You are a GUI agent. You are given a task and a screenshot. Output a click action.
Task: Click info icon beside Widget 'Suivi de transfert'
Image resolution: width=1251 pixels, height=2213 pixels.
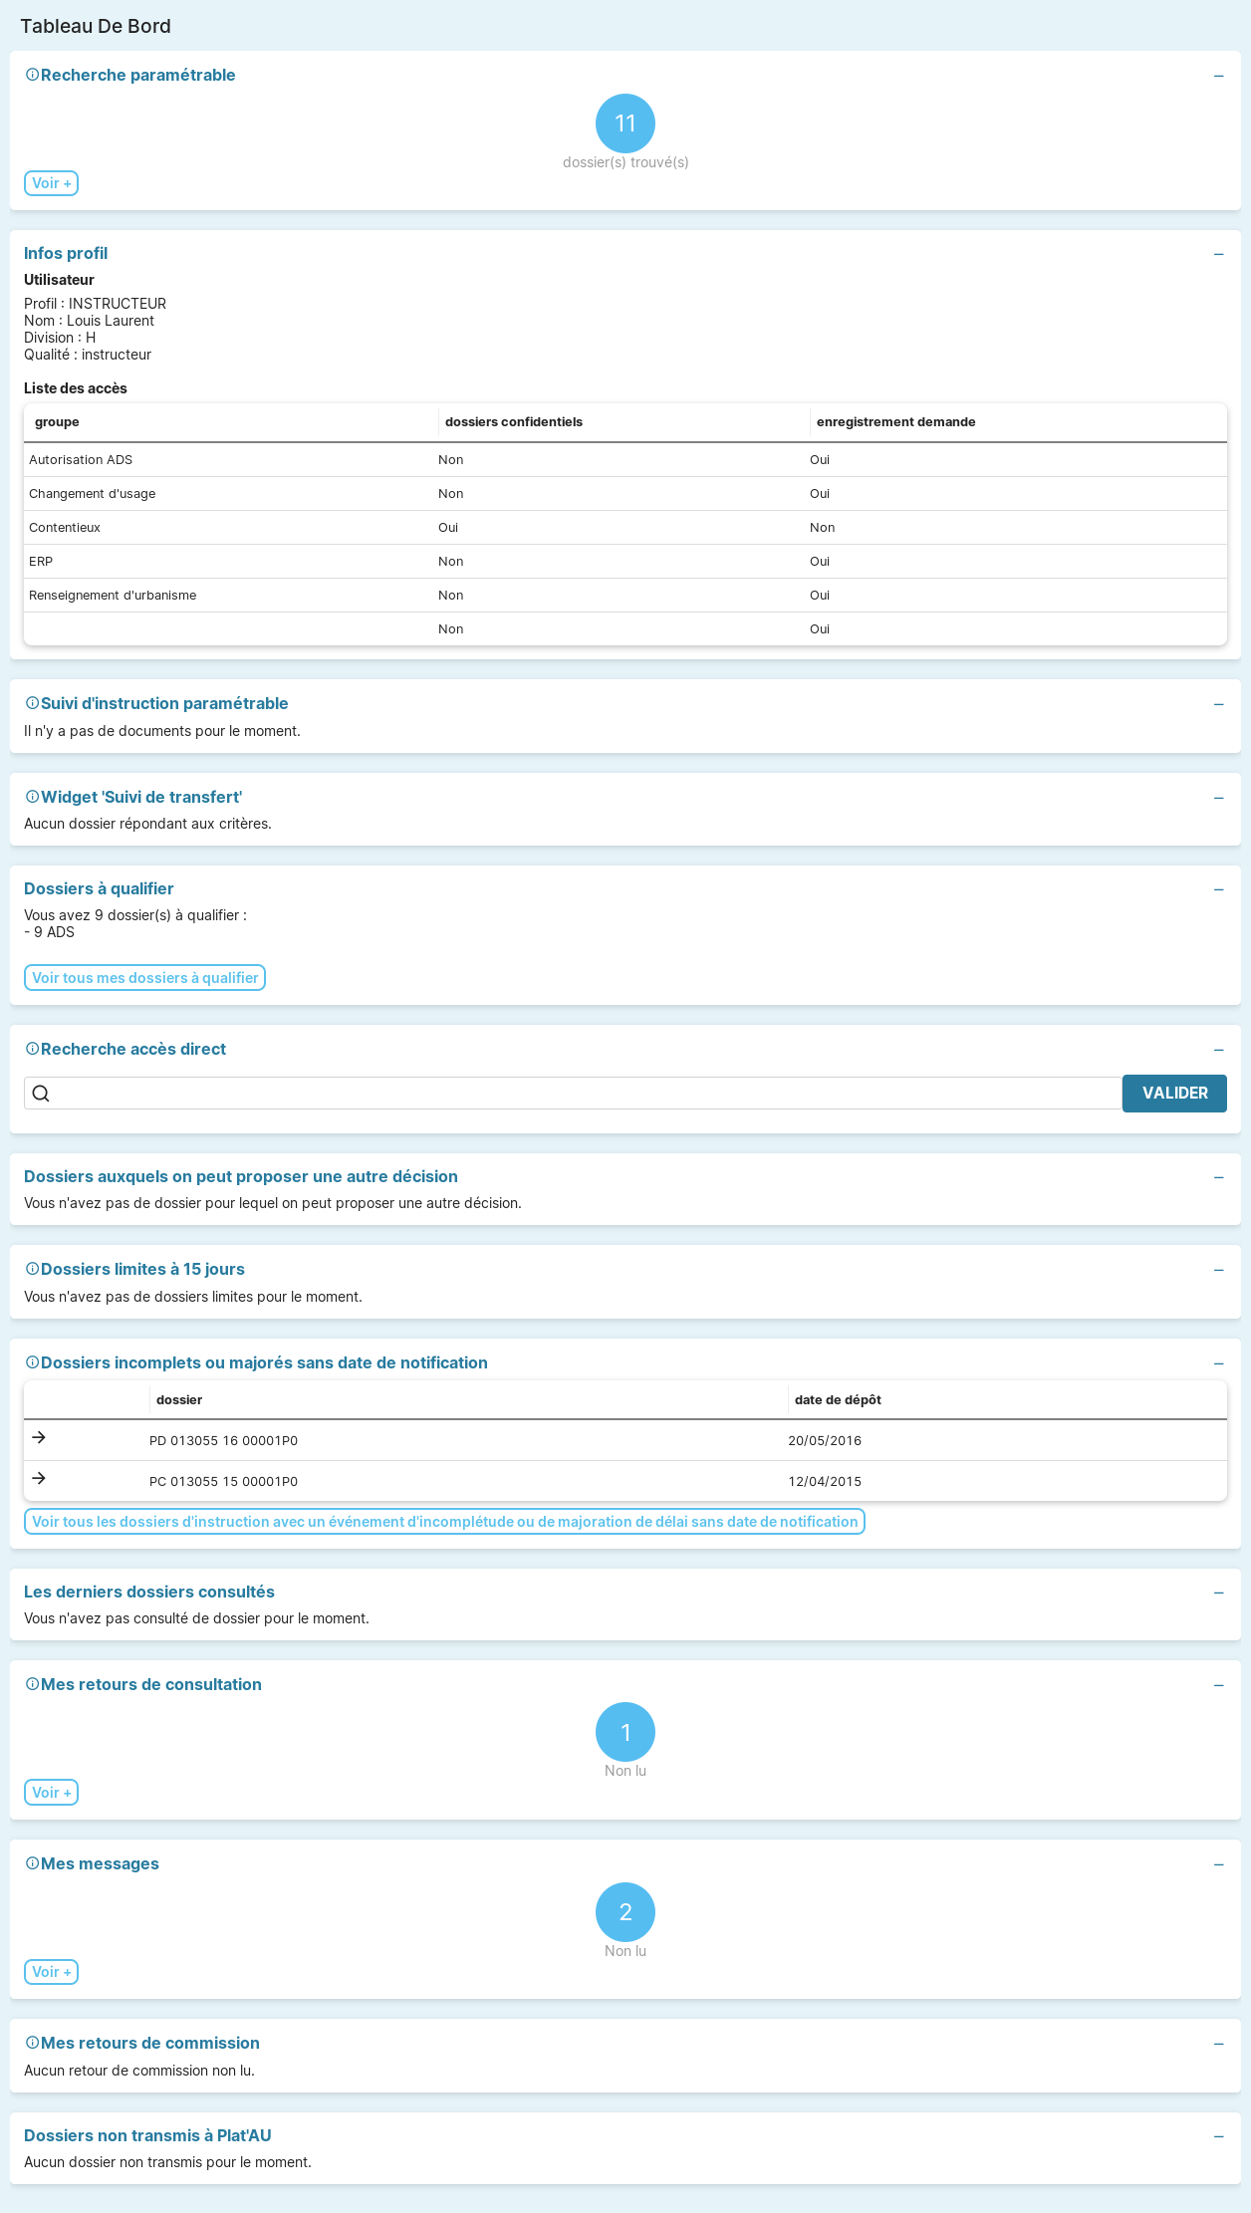pyautogui.click(x=32, y=797)
